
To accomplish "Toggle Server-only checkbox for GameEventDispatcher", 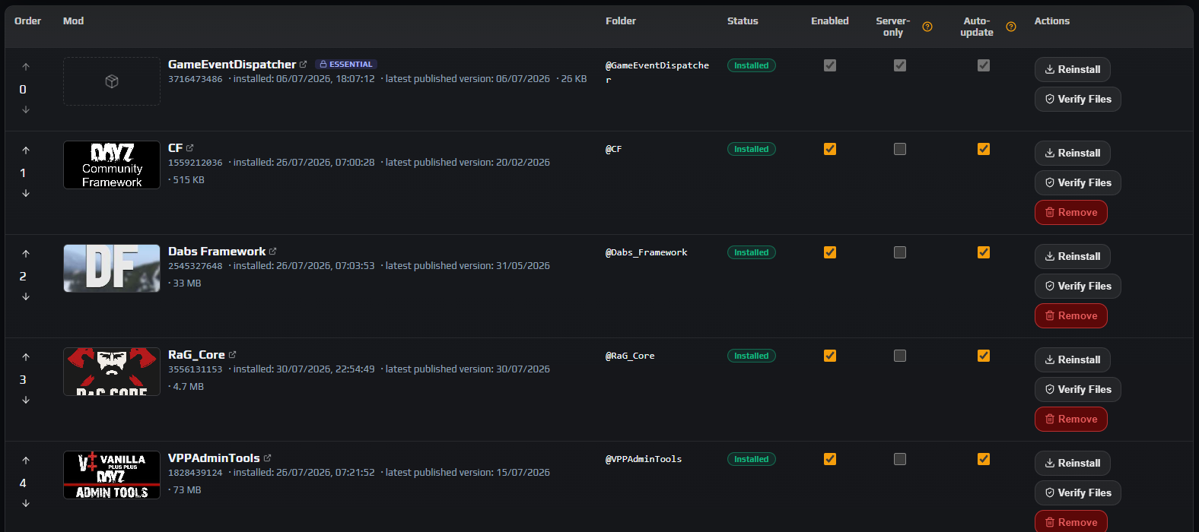I will [x=900, y=65].
